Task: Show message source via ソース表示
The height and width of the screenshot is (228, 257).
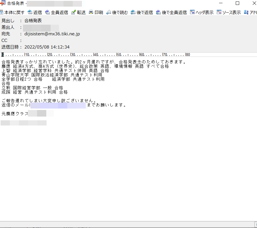Action: [232, 12]
